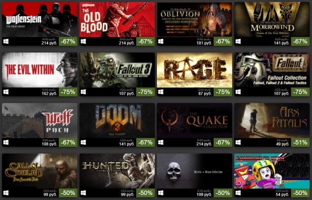Select The Quake Collection tile

[x=194, y=120]
